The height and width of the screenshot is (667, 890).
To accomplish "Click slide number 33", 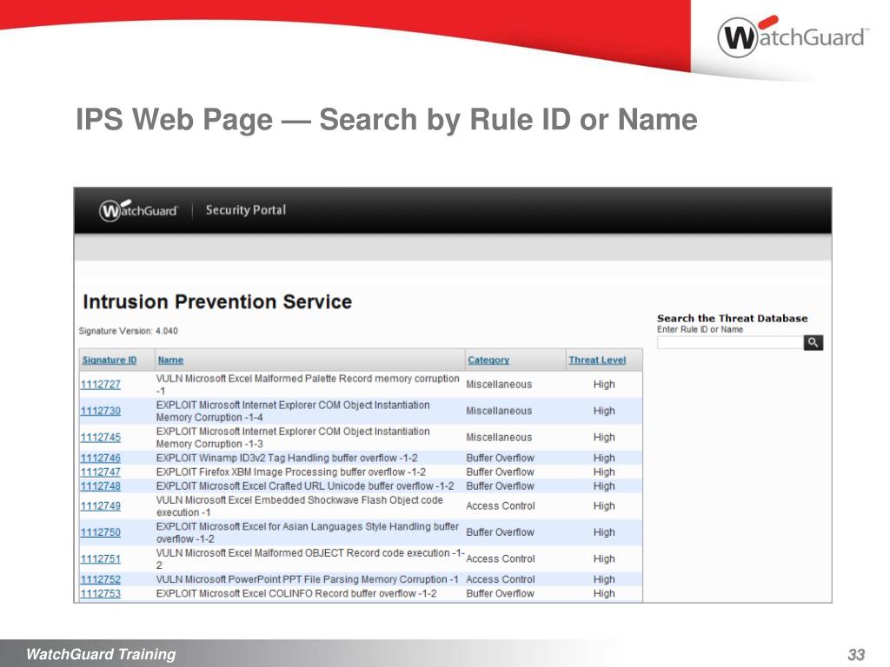I will pos(856,655).
